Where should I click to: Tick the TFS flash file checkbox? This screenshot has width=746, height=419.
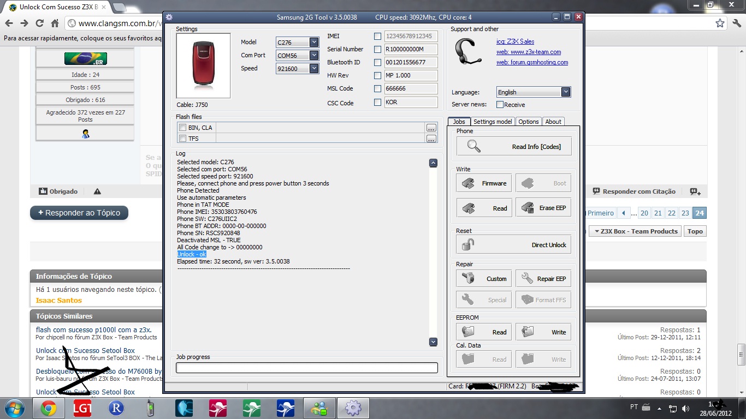pos(183,139)
